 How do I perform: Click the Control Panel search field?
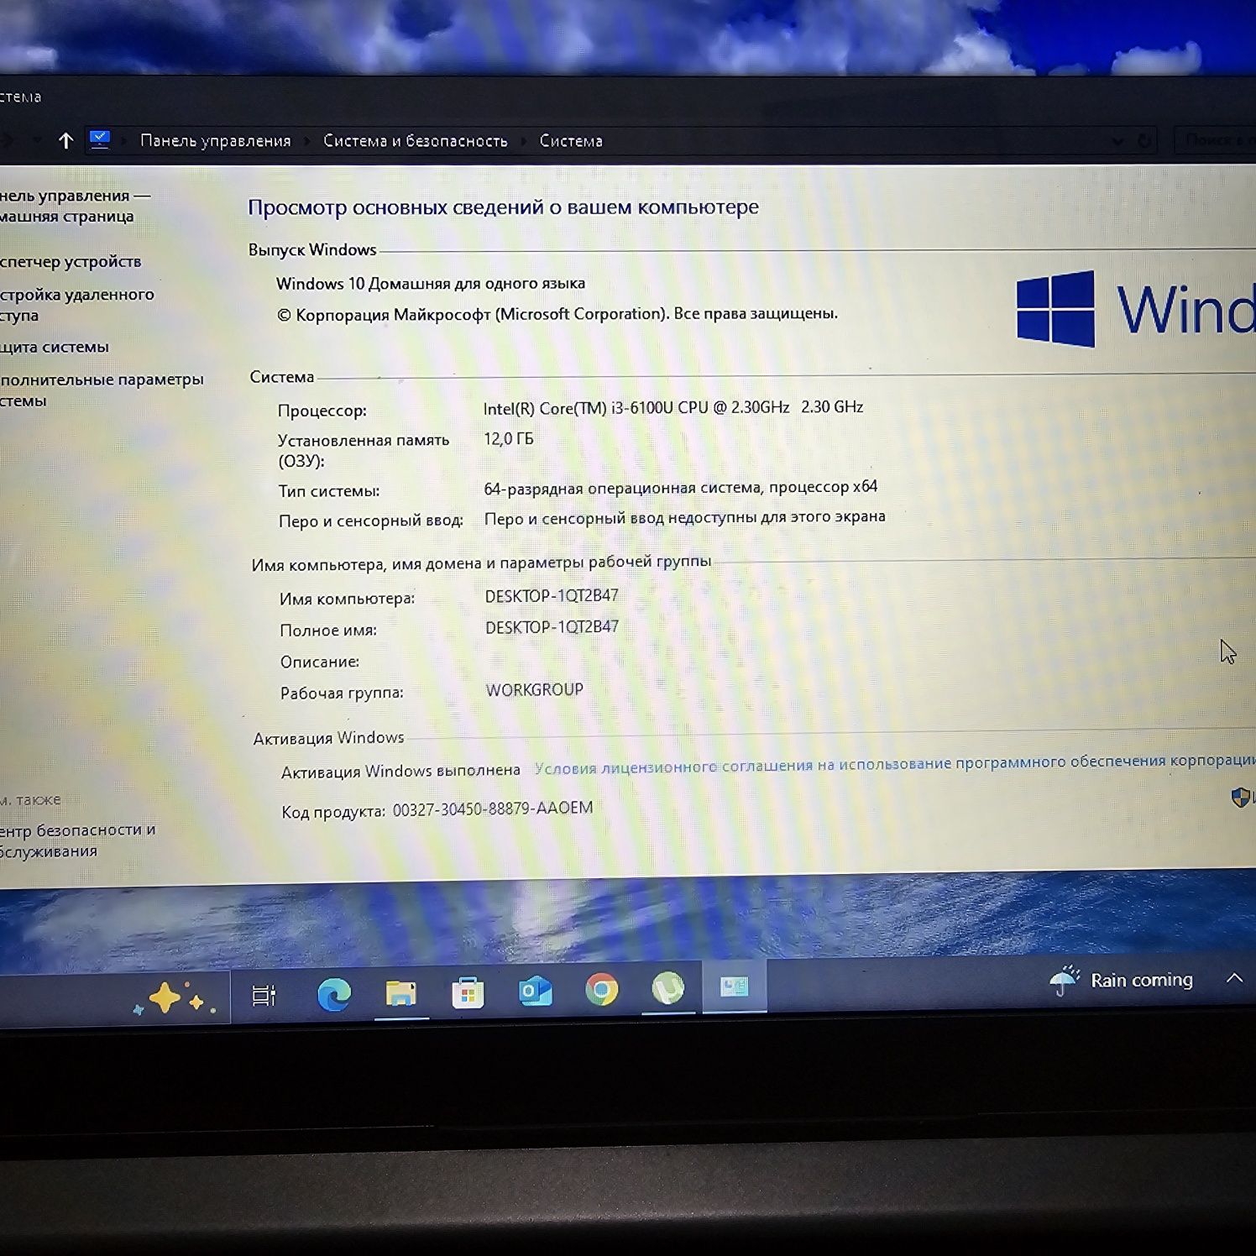(x=1214, y=139)
